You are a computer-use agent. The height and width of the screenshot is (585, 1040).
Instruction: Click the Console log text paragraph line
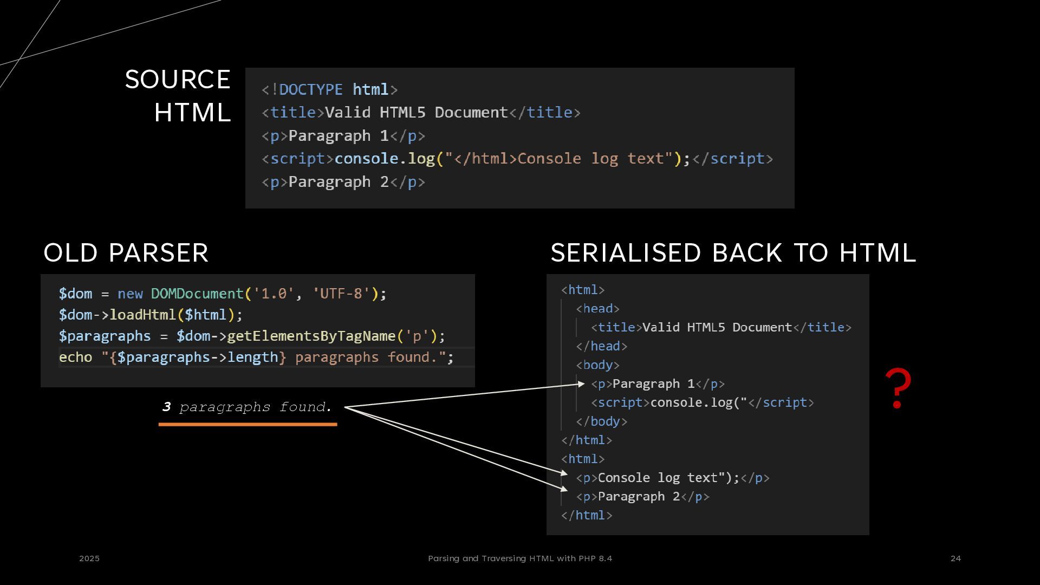[x=672, y=478]
